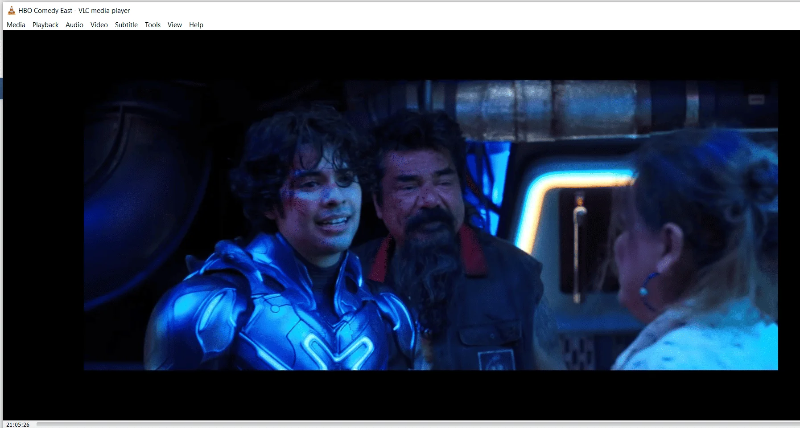
Task: Open the Media menu
Action: point(16,25)
